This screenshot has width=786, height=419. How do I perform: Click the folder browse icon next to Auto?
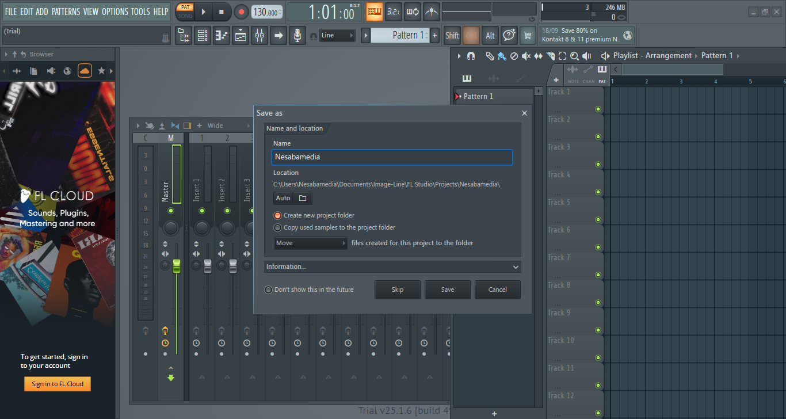pyautogui.click(x=303, y=199)
